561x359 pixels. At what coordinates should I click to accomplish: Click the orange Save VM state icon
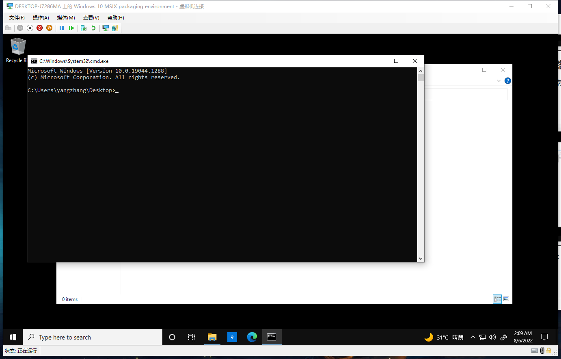[49, 28]
